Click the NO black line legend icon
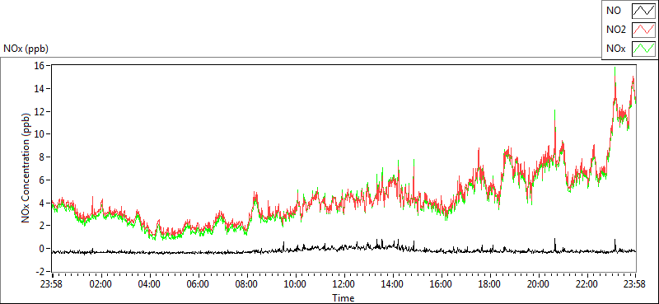Image resolution: width=659 pixels, height=304 pixels. (643, 11)
